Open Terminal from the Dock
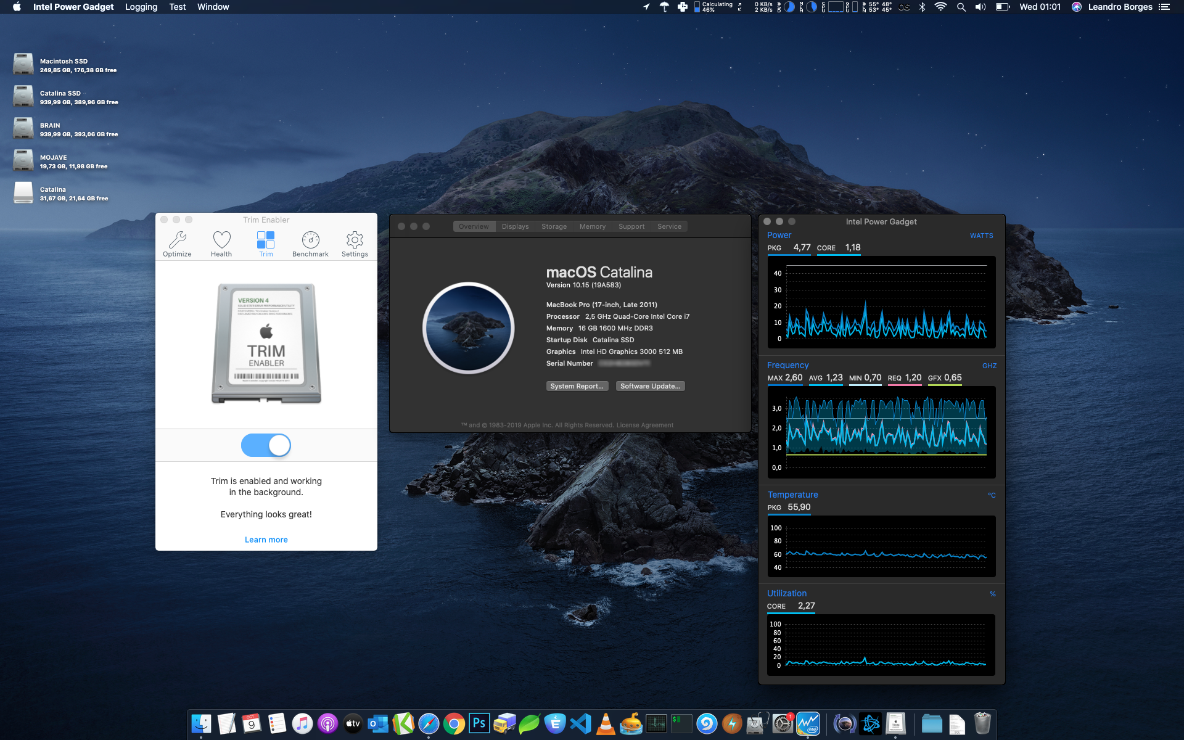This screenshot has width=1184, height=740. click(x=681, y=723)
